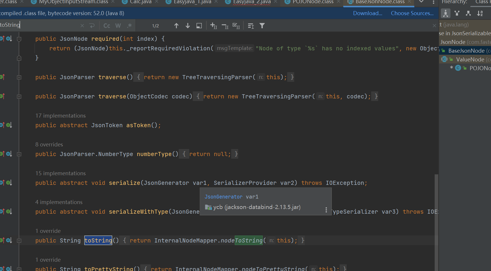Open 17 implementations inlay hint
Viewport: 491px width, 271px height.
(x=61, y=116)
